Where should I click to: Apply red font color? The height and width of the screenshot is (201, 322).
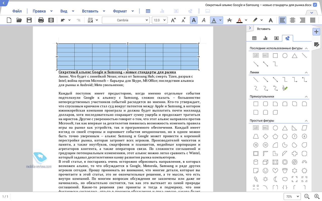click(x=239, y=20)
